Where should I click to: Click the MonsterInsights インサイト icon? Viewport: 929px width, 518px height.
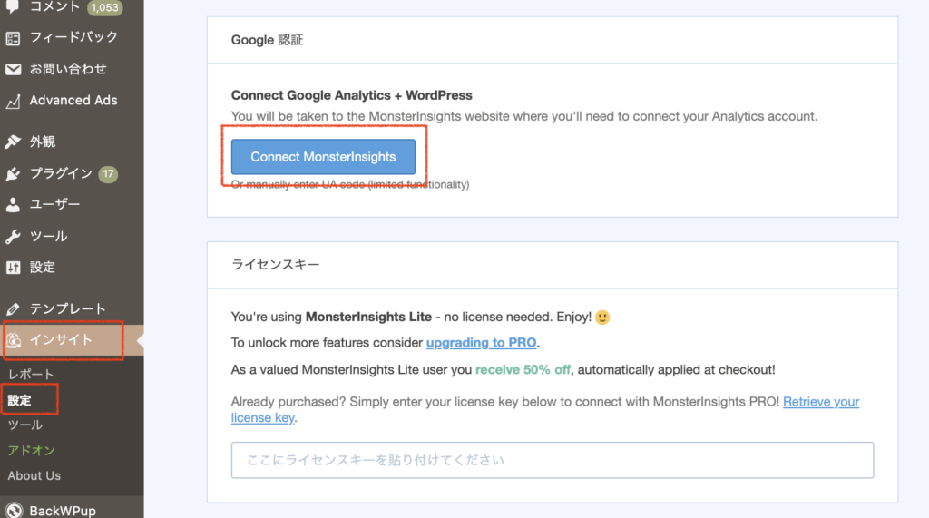point(13,340)
